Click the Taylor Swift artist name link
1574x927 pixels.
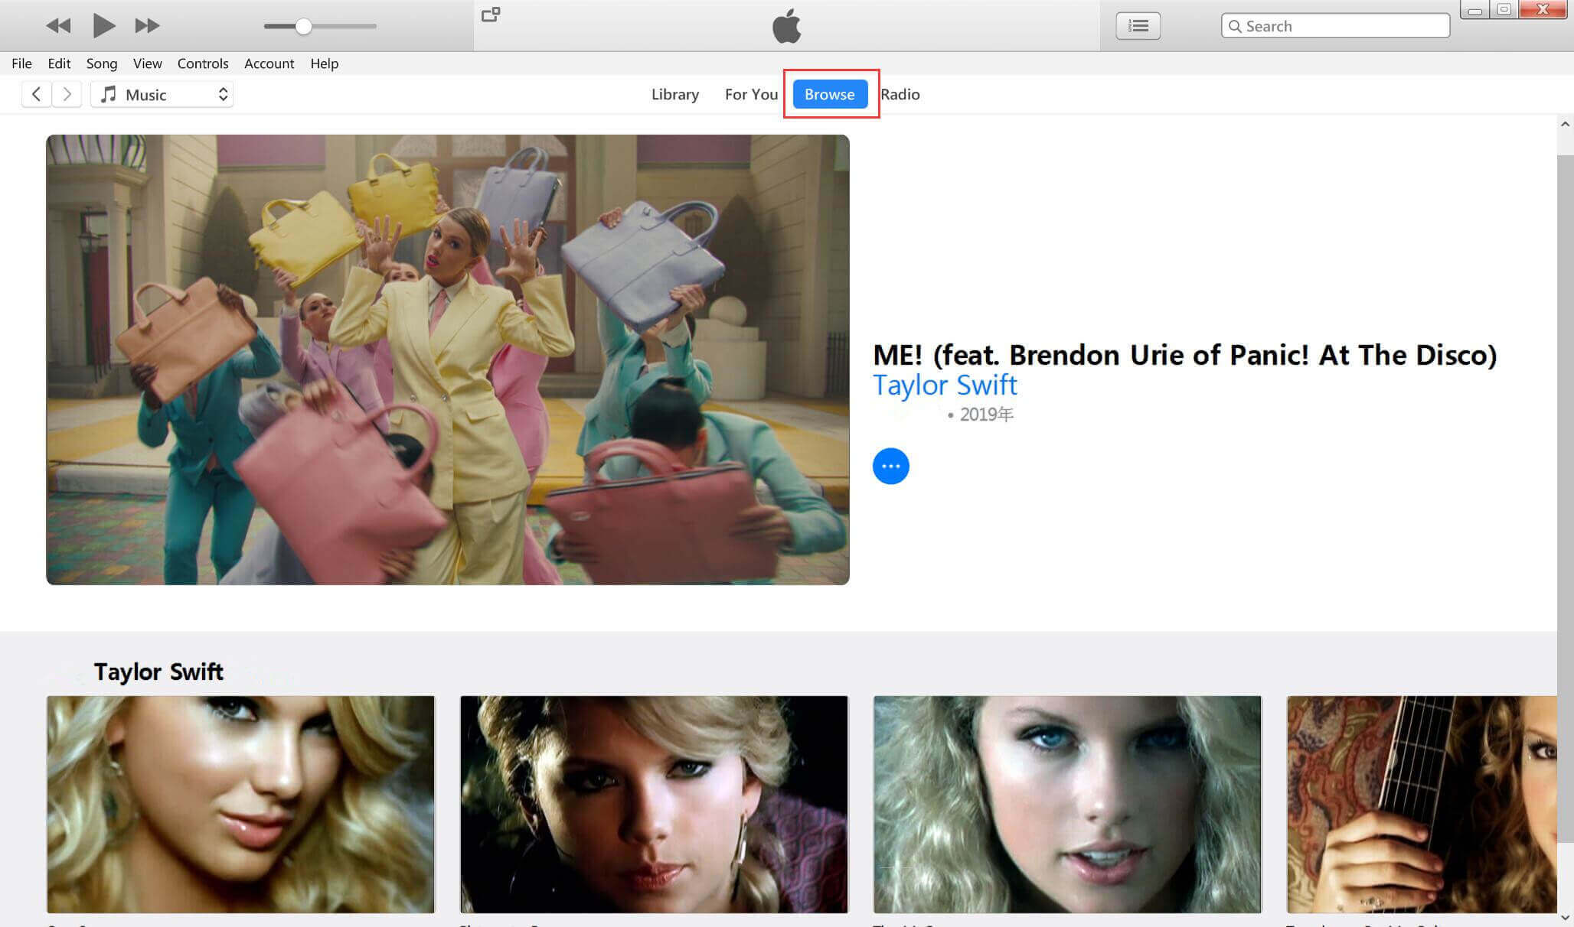(945, 384)
